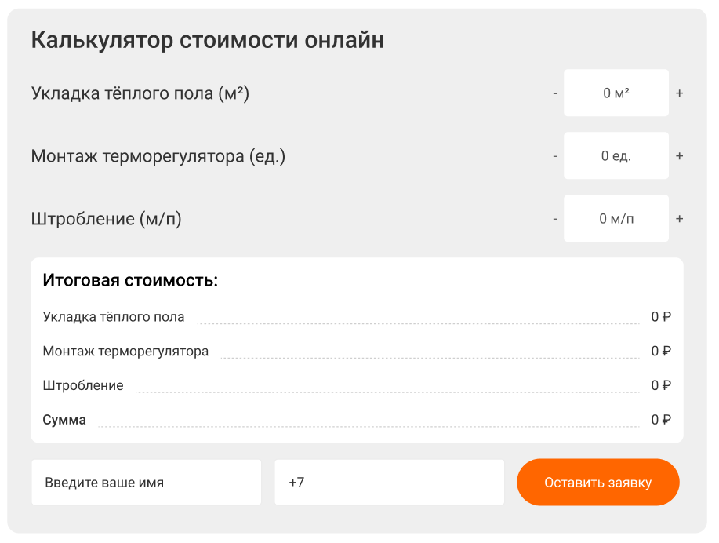Screen dimensions: 719x543
Task: Click the 'Калькулятор стоимости онлайн' heading
Action: click(x=208, y=40)
